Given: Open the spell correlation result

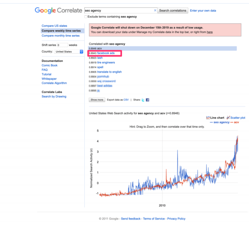Looking at the screenshot, I should [x=100, y=67].
